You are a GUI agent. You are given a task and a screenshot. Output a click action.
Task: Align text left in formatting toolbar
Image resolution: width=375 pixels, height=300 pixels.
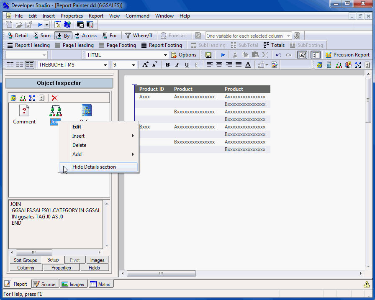(210, 65)
